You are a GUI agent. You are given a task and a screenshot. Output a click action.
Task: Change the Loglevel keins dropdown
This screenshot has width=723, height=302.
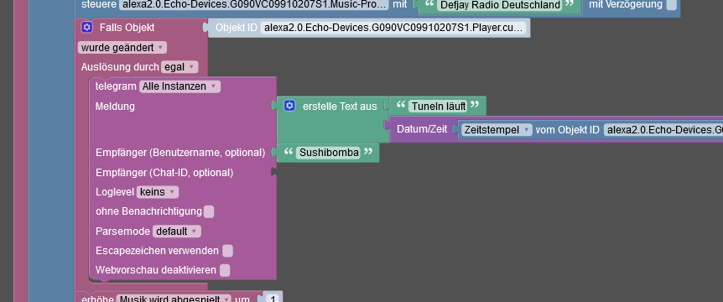click(x=157, y=192)
